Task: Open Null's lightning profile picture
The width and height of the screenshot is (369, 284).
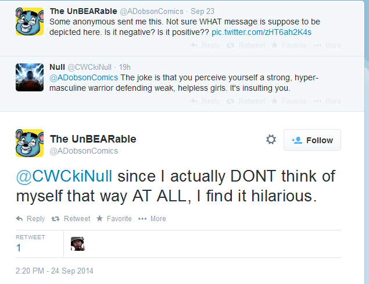Action: [30, 77]
